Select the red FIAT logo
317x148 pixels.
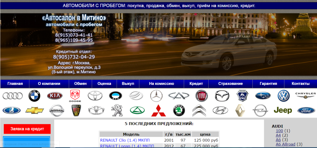pyautogui.click(x=202, y=96)
